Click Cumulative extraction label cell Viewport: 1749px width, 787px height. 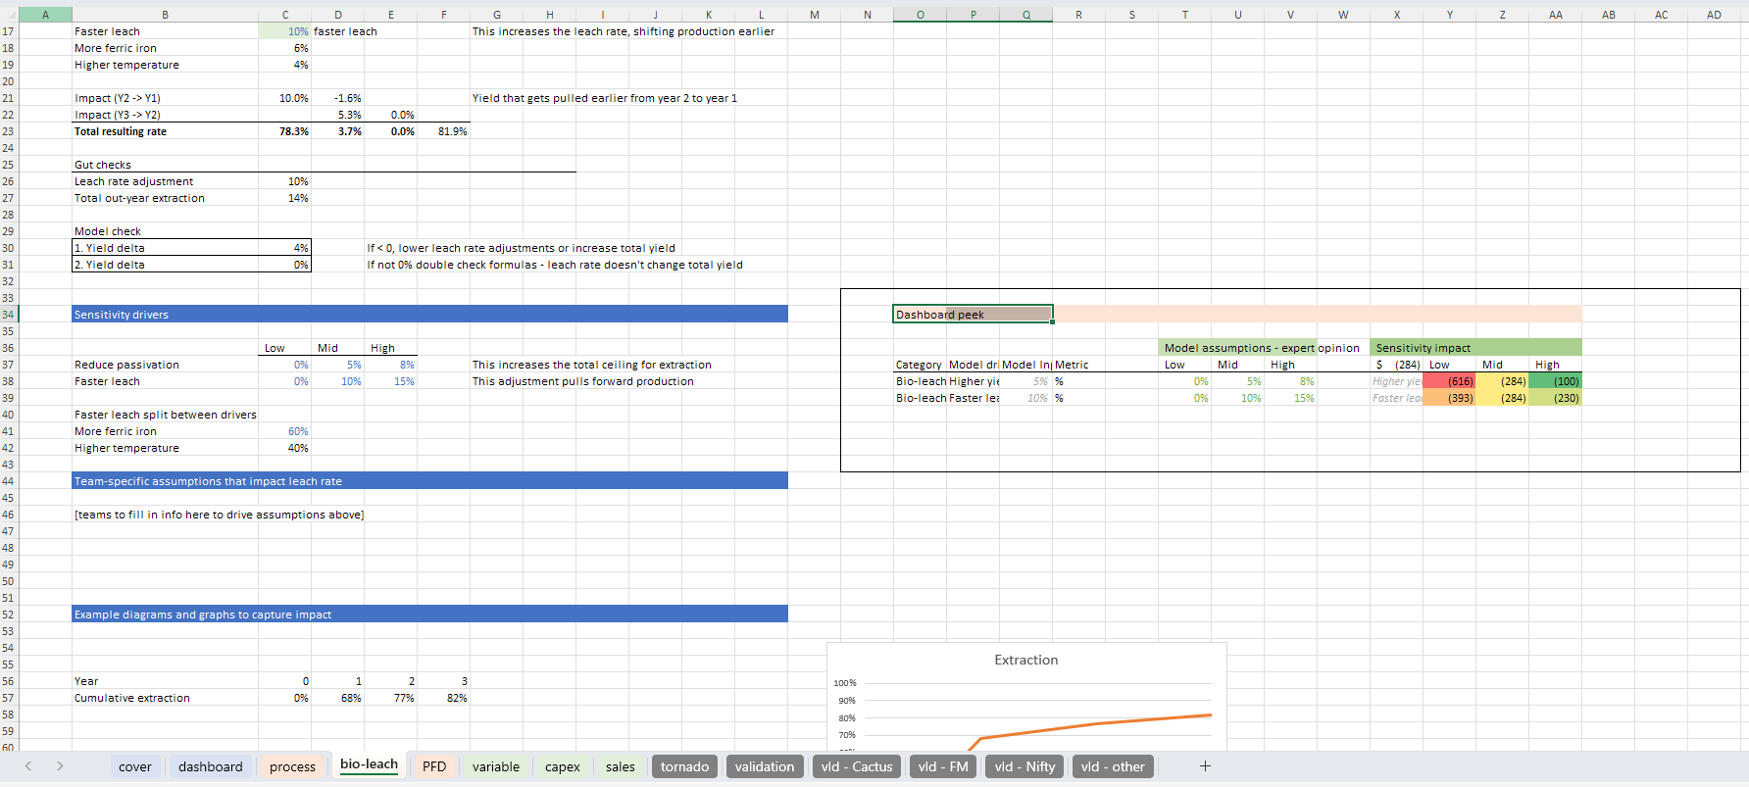pos(165,698)
